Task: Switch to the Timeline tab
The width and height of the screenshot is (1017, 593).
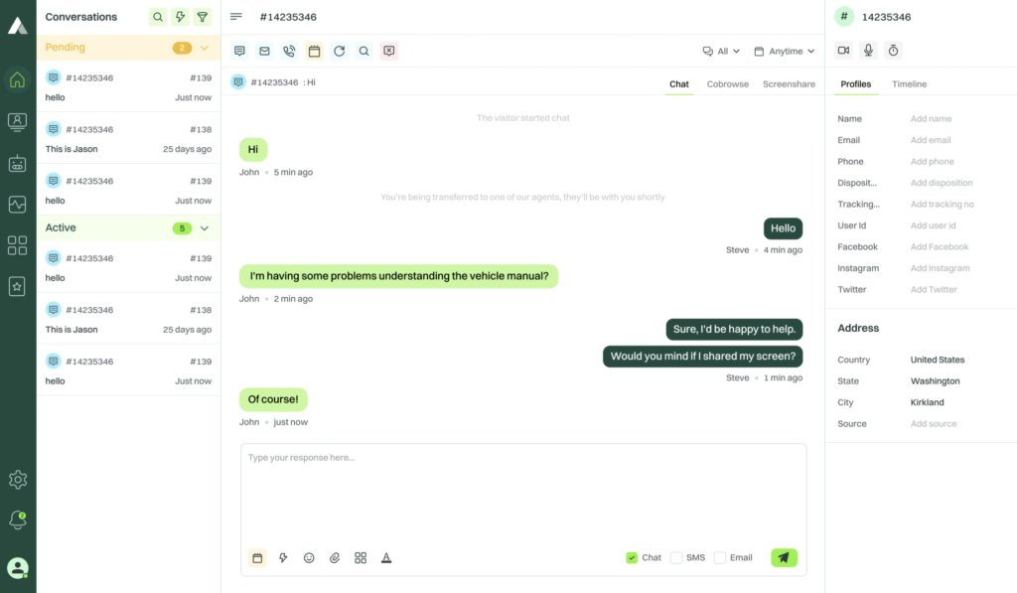Action: (910, 84)
